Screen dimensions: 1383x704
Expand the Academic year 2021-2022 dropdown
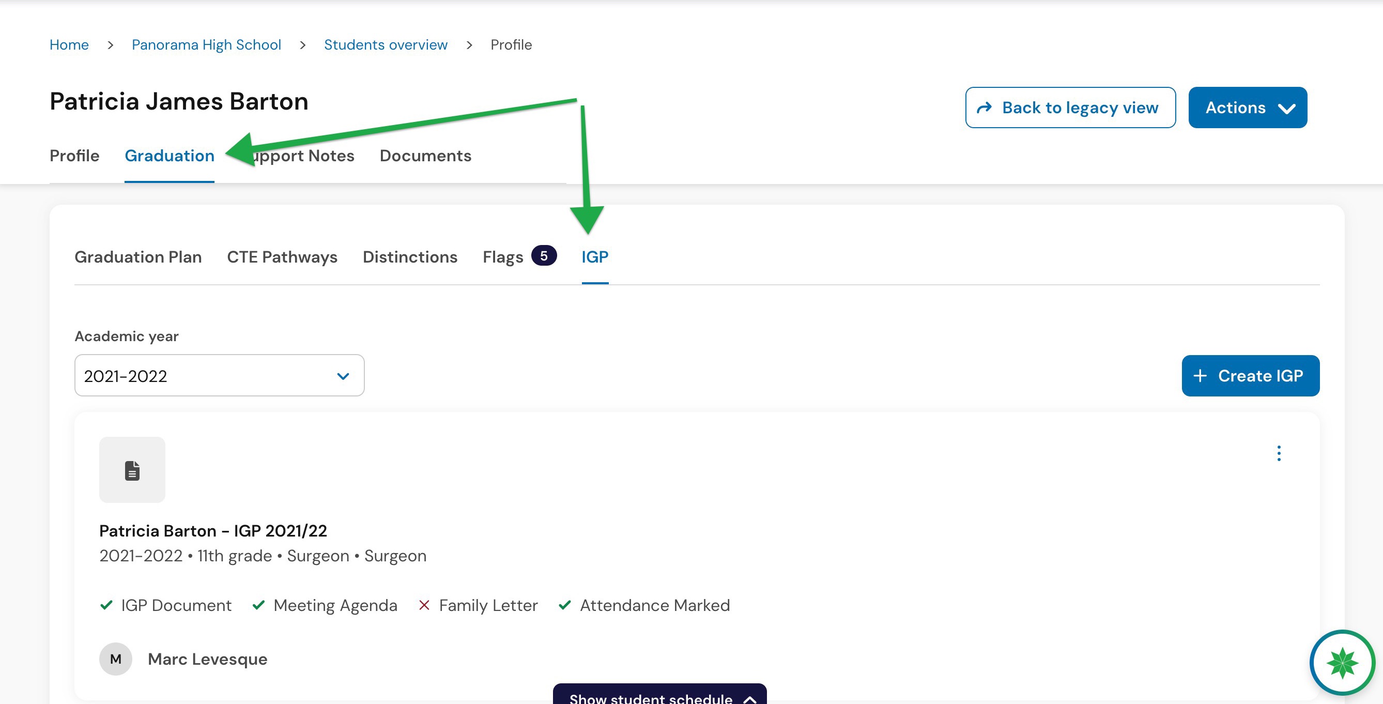[x=219, y=375]
